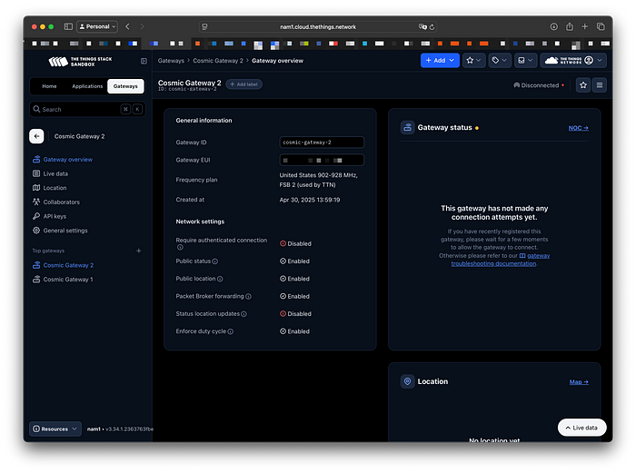The image size is (636, 473).
Task: Add a top gateway with plus icon
Action: [139, 251]
